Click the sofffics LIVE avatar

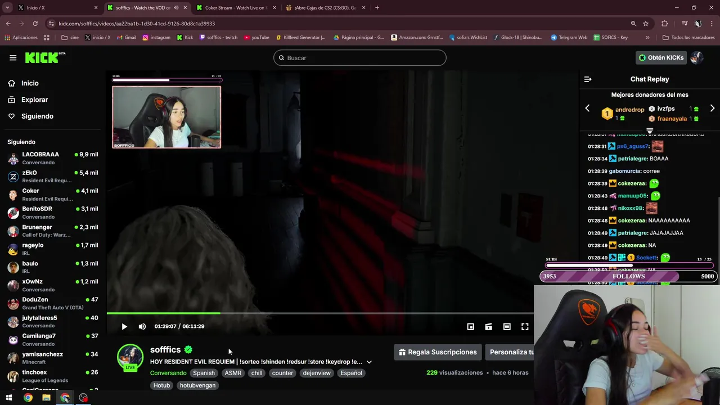click(x=130, y=358)
